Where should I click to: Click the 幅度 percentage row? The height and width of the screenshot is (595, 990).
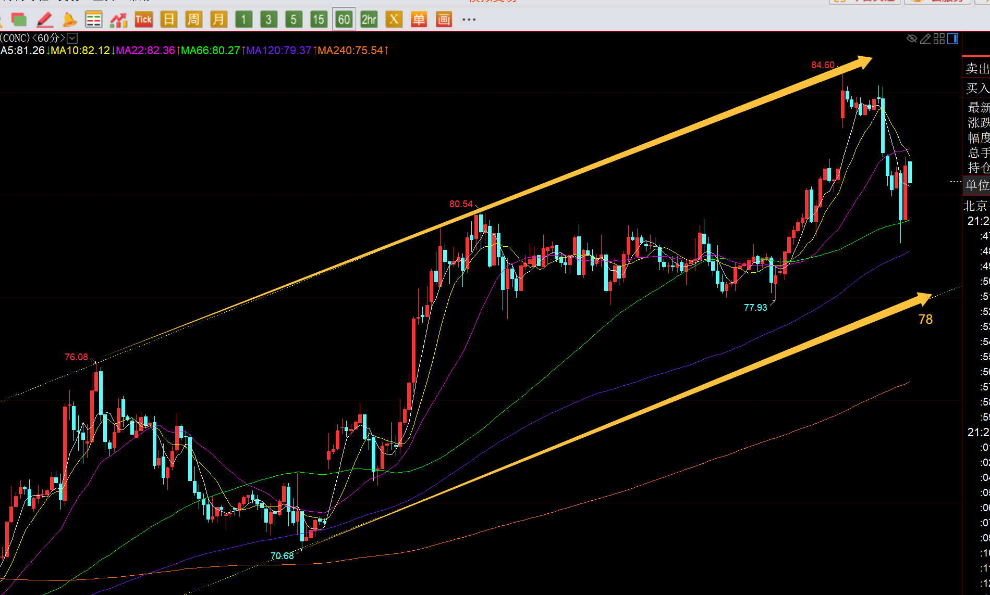pyautogui.click(x=977, y=137)
